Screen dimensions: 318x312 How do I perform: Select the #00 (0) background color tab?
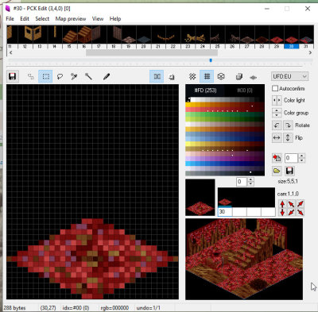(245, 91)
